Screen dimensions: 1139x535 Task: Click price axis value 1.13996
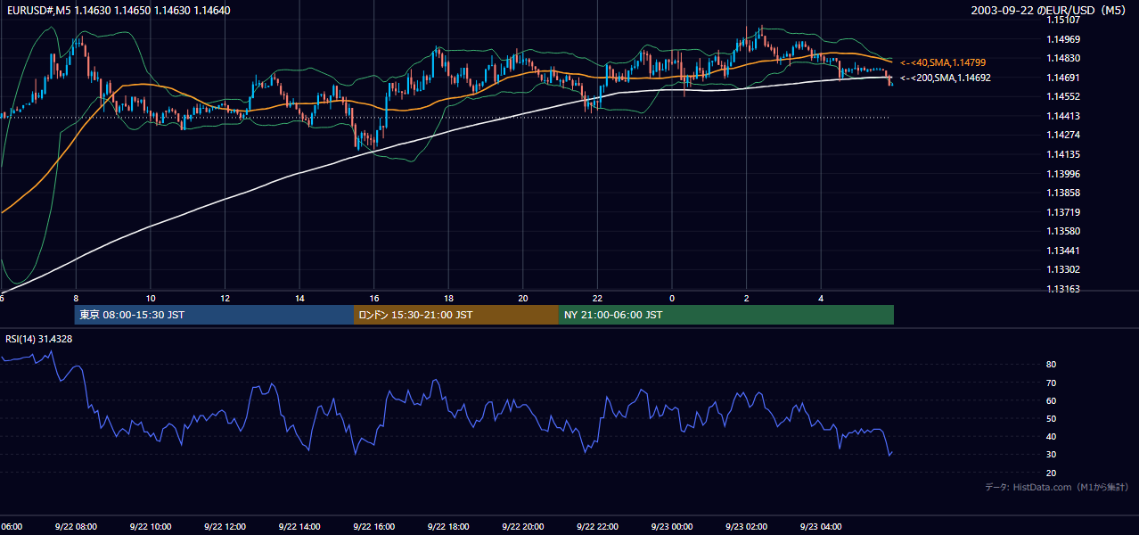(x=1064, y=174)
